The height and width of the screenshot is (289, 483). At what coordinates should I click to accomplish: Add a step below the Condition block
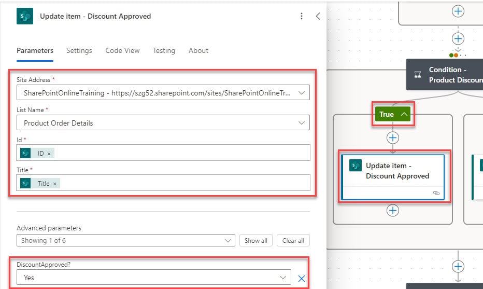click(x=458, y=267)
